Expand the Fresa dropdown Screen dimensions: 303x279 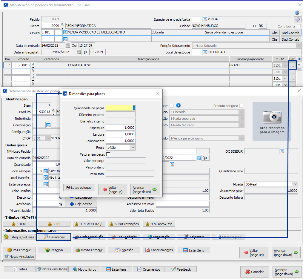coord(133,148)
